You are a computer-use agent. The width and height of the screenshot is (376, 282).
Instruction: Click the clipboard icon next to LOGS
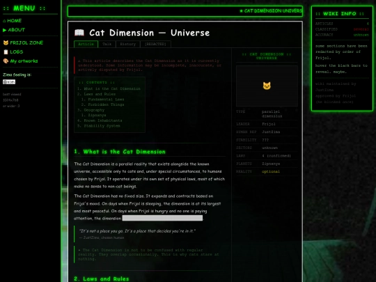(x=6, y=52)
